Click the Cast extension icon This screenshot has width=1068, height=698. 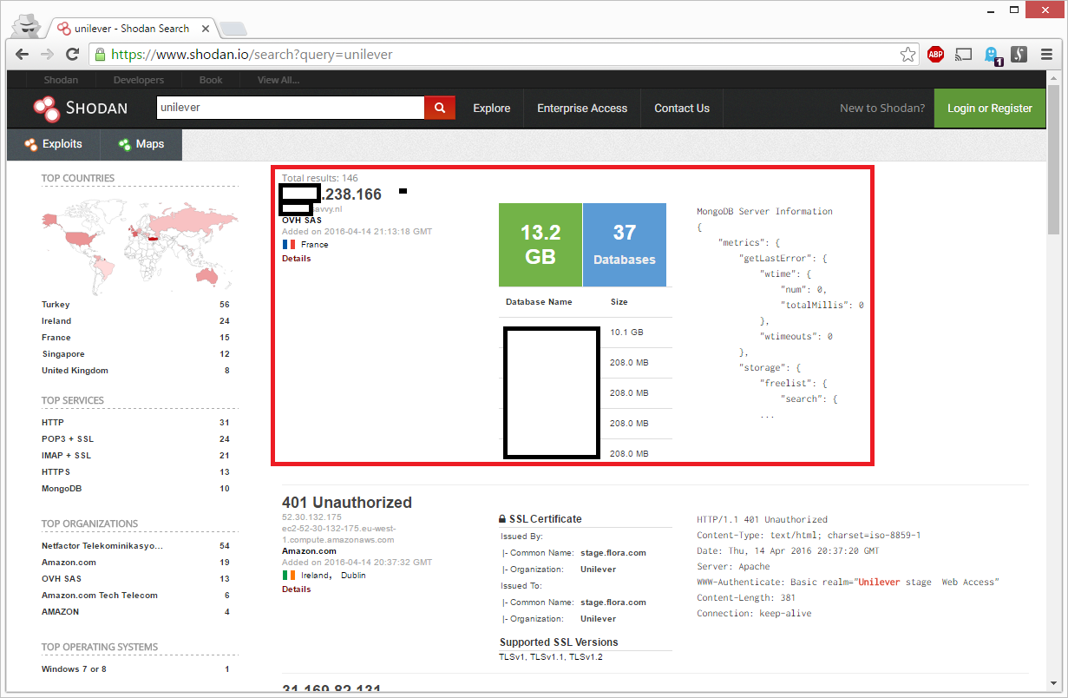[963, 55]
